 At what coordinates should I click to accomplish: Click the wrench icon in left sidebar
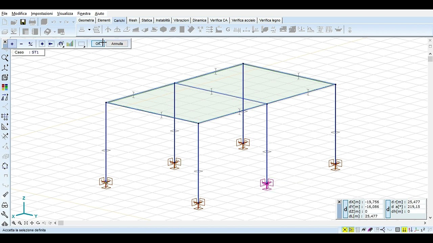tap(5, 214)
